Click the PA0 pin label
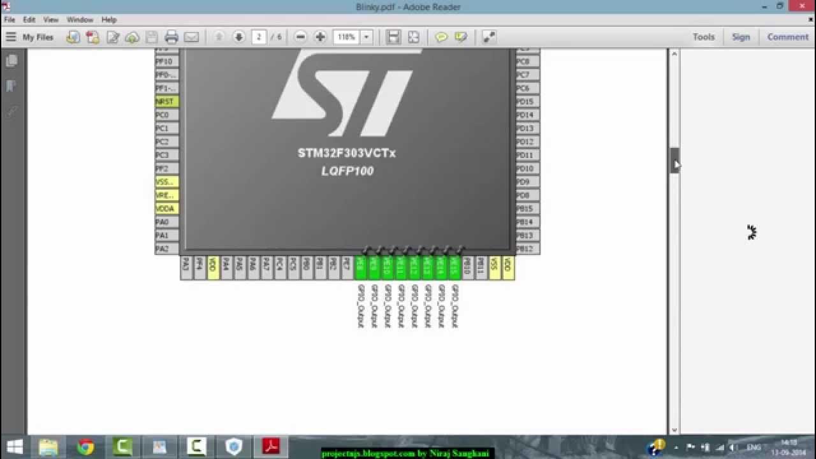This screenshot has width=816, height=459. coord(166,222)
